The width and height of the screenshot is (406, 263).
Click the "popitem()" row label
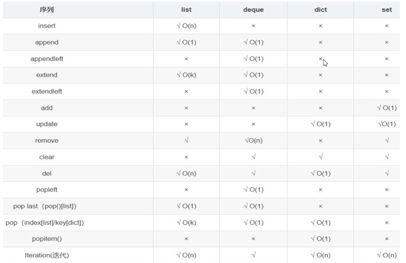tap(47, 239)
